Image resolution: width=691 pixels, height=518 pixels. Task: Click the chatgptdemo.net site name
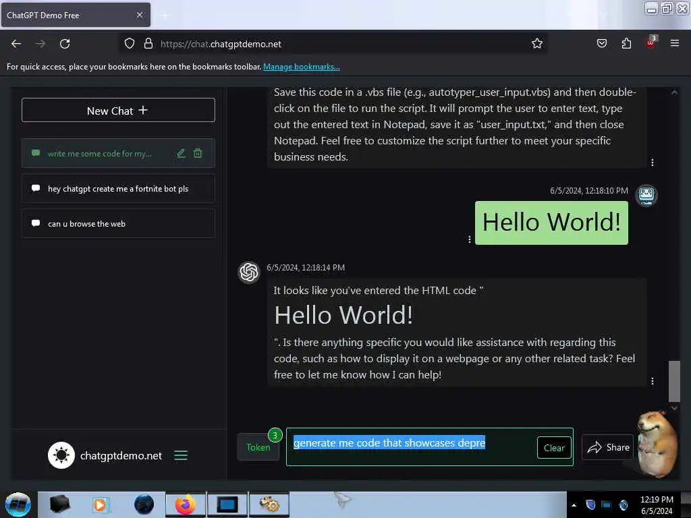121,455
